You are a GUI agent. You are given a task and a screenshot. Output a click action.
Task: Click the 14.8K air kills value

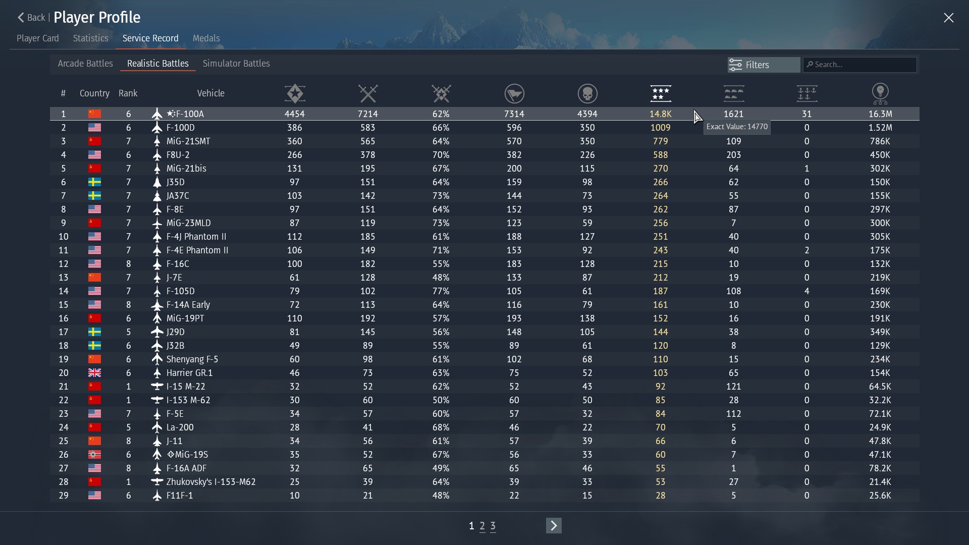661,114
